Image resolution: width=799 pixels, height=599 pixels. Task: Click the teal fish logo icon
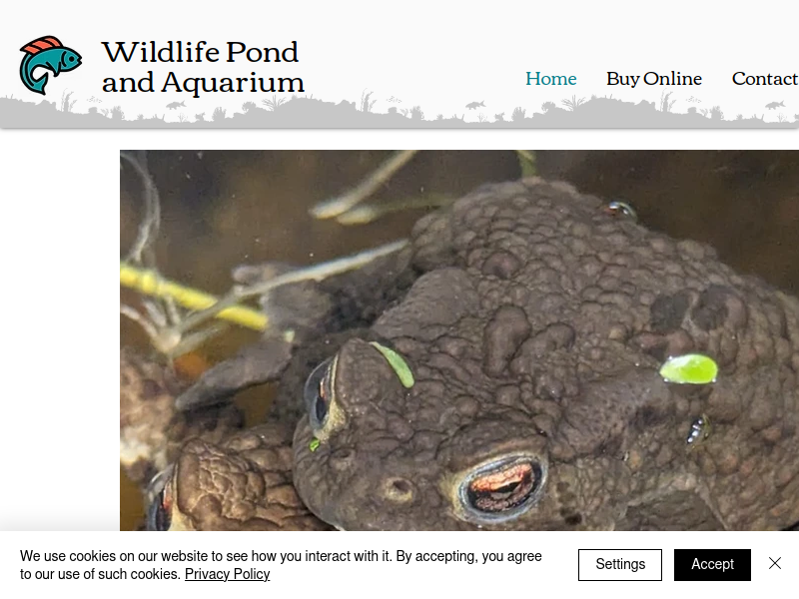tap(51, 65)
